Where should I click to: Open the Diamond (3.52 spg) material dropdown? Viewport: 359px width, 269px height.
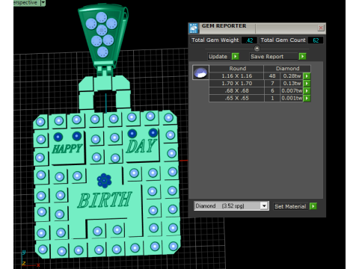point(231,206)
